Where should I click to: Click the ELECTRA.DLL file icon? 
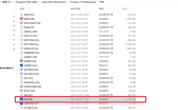click(x=21, y=44)
